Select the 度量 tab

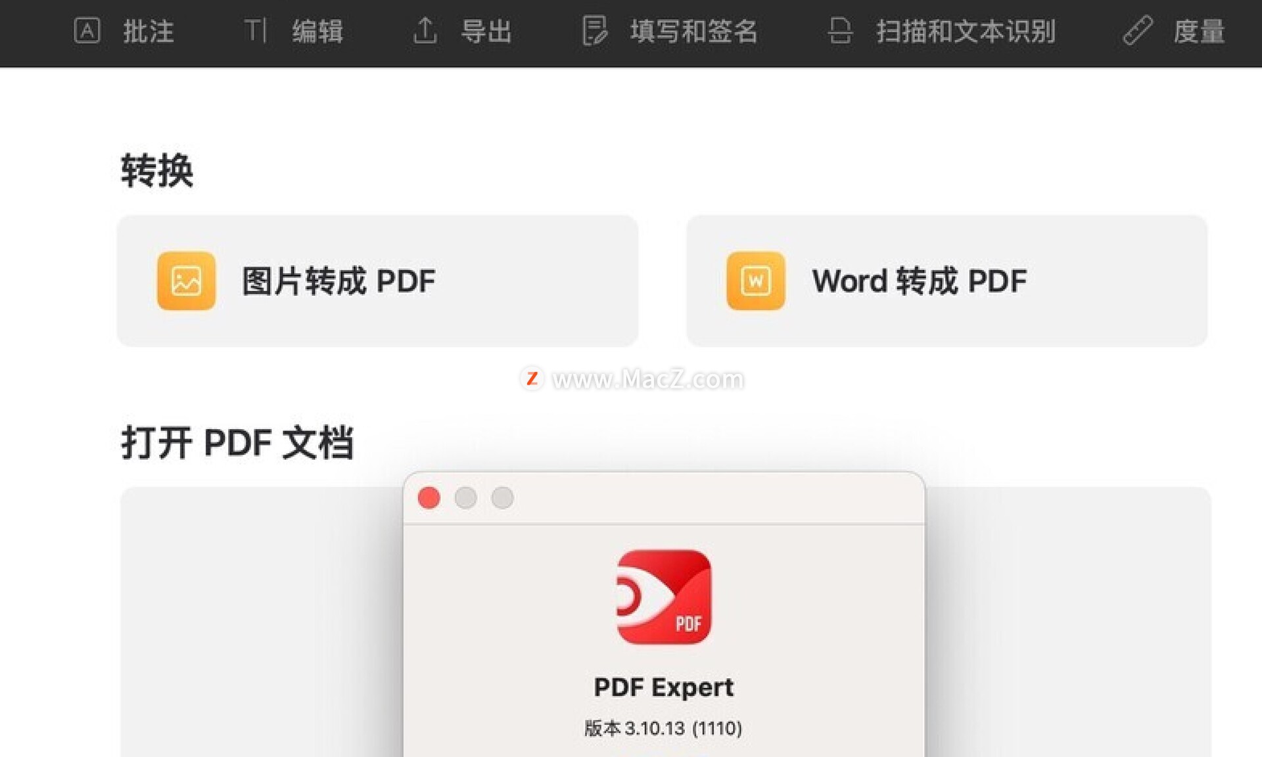coord(1200,31)
